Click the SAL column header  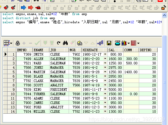[x=115, y=50]
